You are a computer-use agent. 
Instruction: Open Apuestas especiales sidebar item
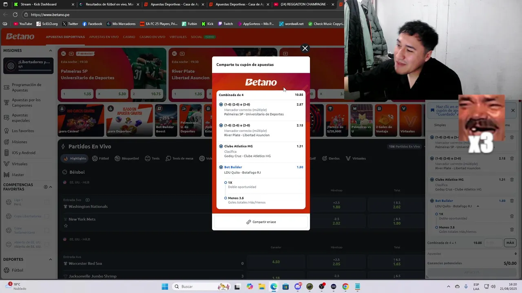[x=27, y=118]
